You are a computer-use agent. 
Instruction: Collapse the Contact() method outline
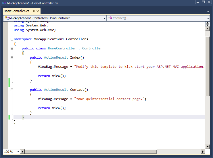tap(12, 90)
